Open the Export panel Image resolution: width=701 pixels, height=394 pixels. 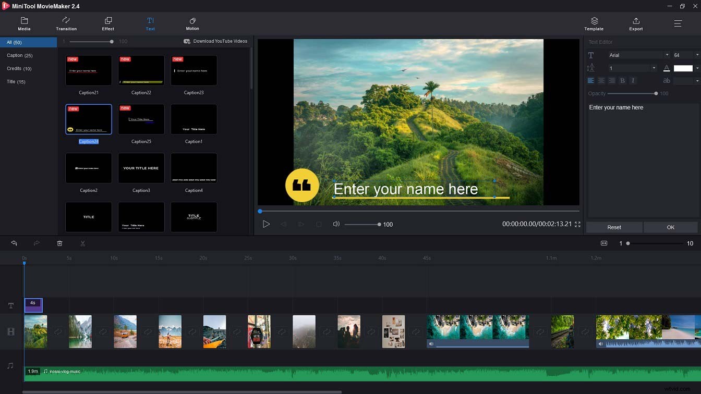(636, 23)
